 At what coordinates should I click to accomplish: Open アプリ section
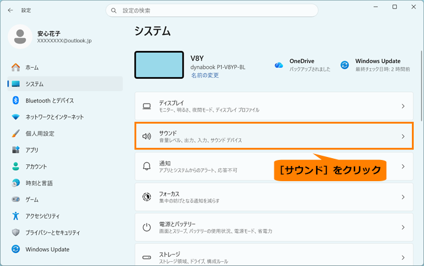(65, 150)
